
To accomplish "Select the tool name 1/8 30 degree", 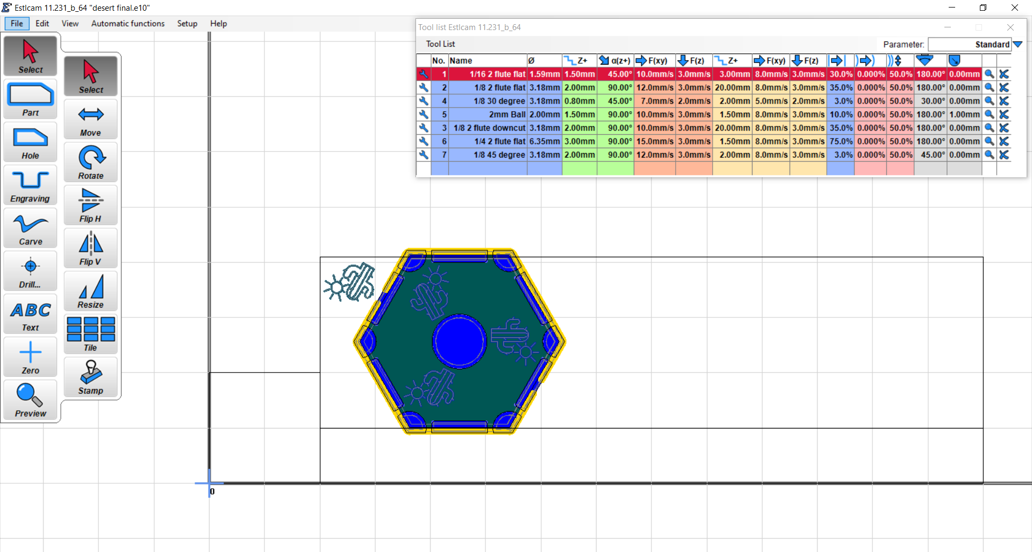I will click(x=488, y=101).
